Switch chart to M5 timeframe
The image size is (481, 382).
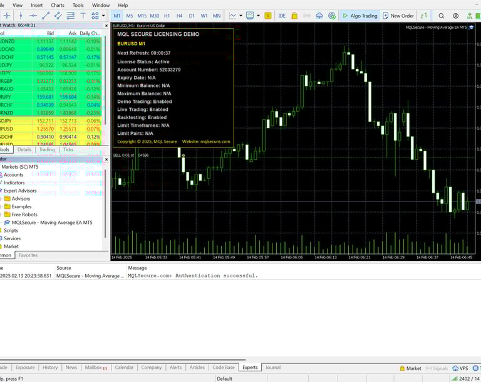(130, 16)
